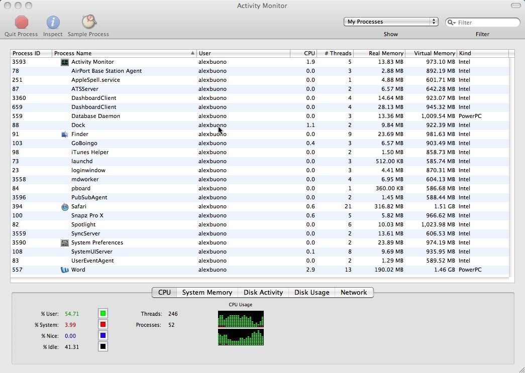
Task: Open the My Processes show dropdown
Action: (x=391, y=22)
